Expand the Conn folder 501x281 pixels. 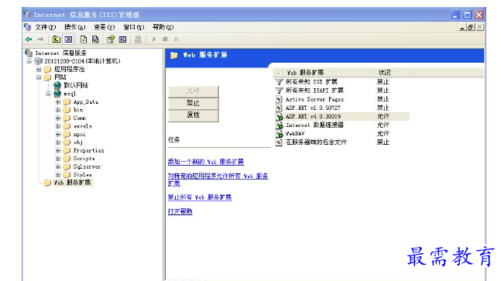pyautogui.click(x=58, y=118)
